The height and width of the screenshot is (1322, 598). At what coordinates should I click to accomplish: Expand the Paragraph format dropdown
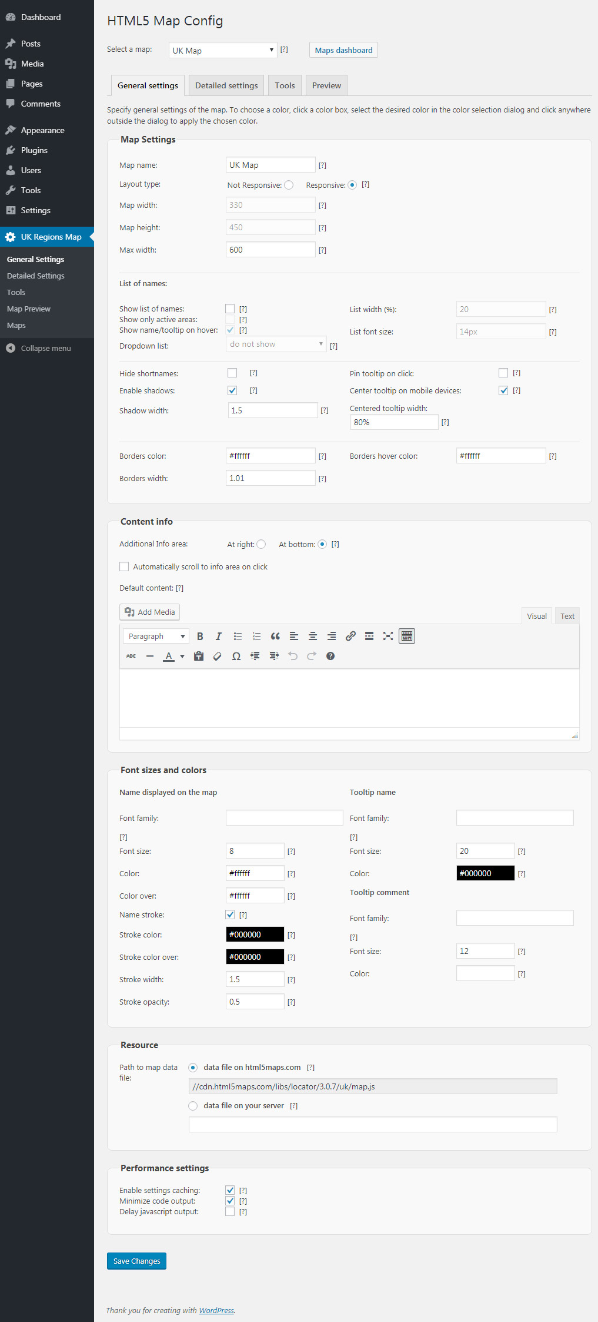point(156,636)
